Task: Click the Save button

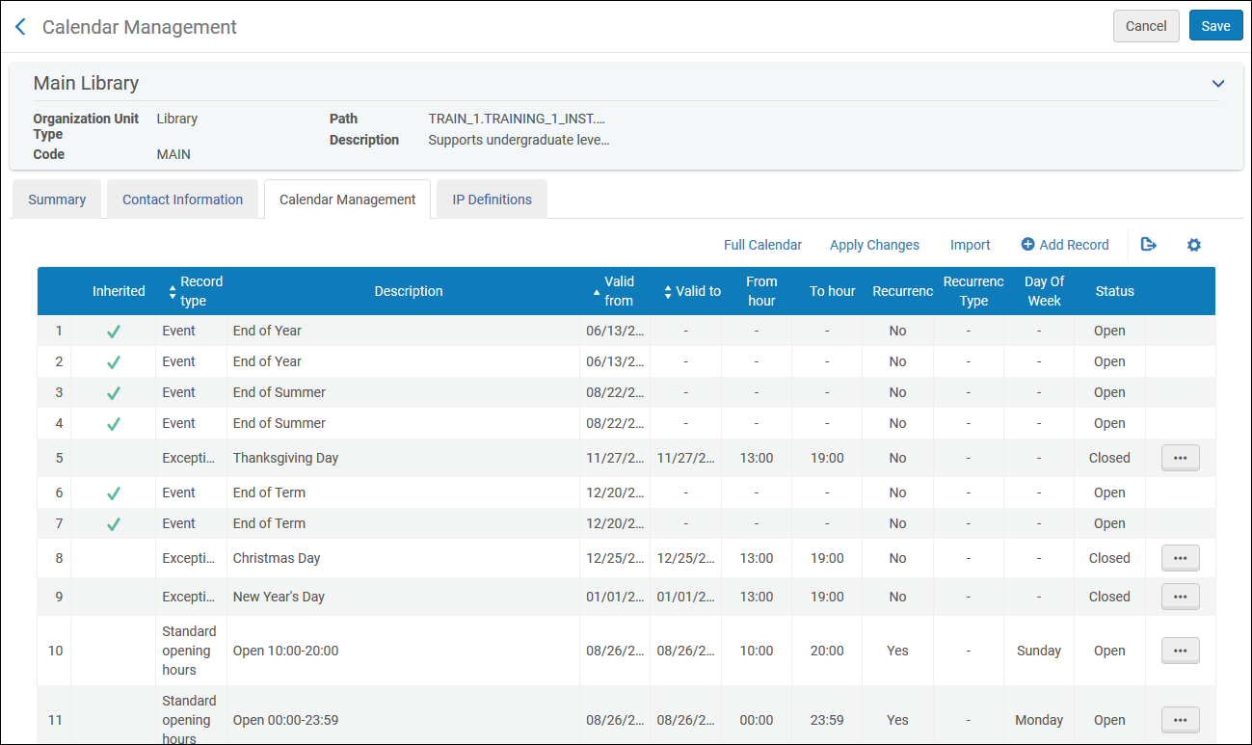Action: point(1215,26)
